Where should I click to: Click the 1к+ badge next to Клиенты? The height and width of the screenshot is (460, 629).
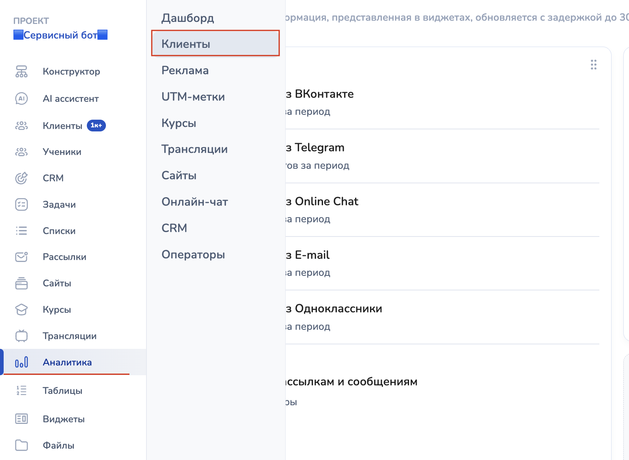[x=96, y=126]
